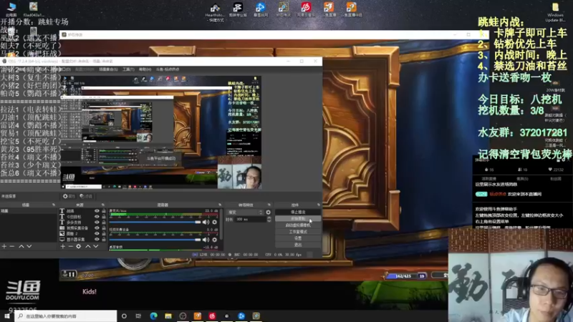Open 帮助(H) menu in OBS
This screenshot has height=322, width=573.
coord(145,69)
